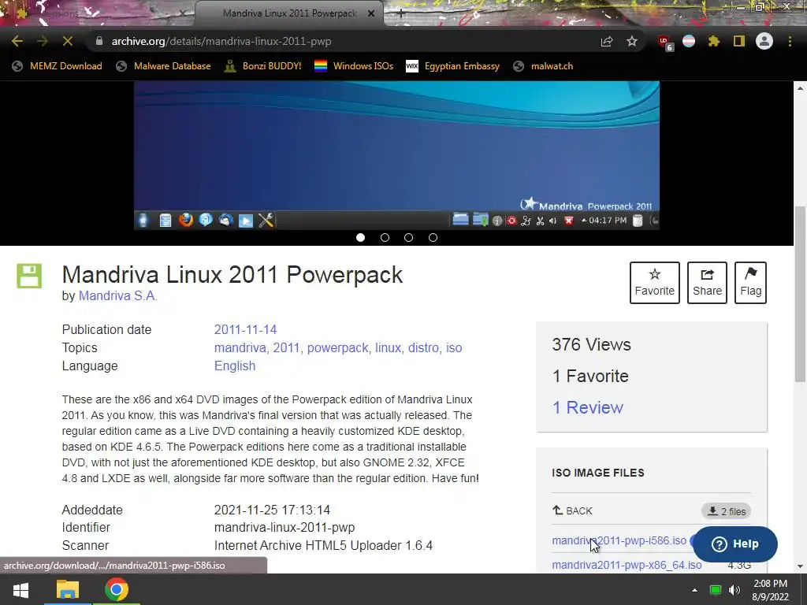807x605 pixels.
Task: Open the mandriva topic link
Action: point(240,347)
